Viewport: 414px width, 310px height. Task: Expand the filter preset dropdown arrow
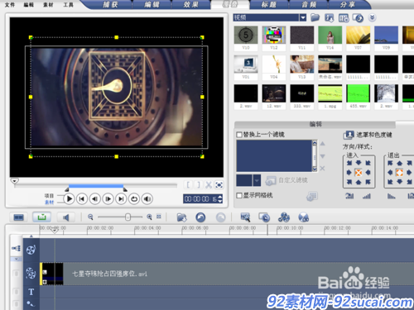[x=257, y=180]
